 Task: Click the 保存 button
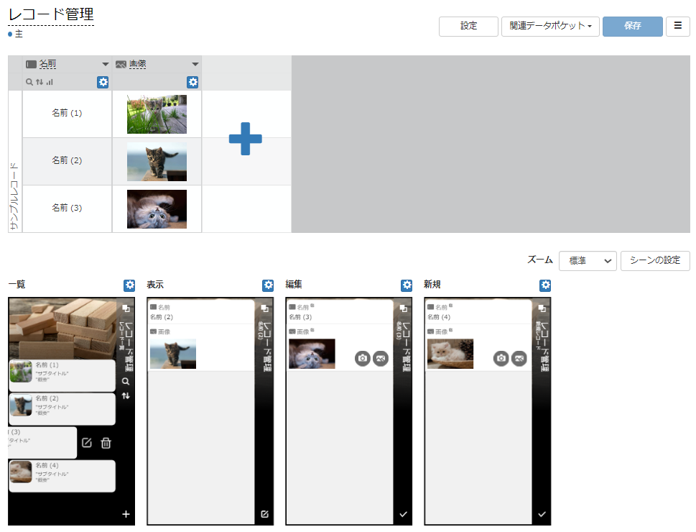[x=633, y=26]
